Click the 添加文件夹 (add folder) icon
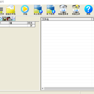 [x=11, y=9]
